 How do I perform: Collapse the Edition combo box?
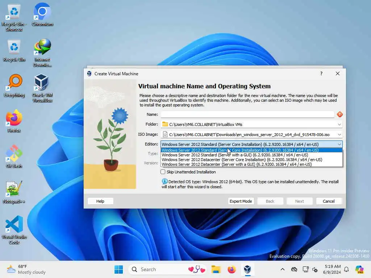point(251,144)
